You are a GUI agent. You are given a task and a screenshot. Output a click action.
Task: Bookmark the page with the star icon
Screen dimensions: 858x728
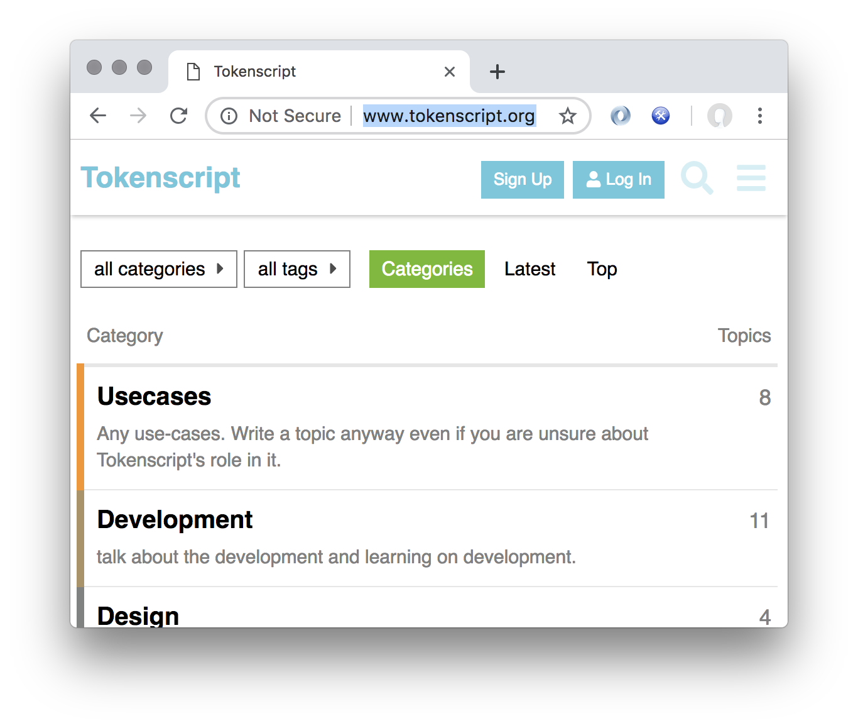568,116
